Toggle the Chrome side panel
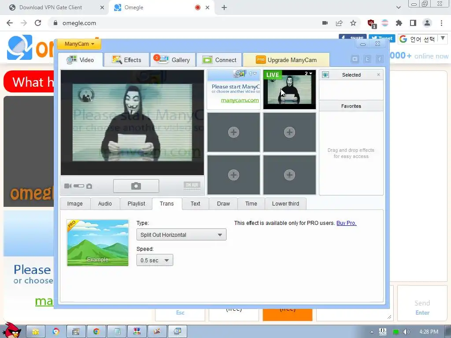The image size is (451, 338). coord(413,23)
